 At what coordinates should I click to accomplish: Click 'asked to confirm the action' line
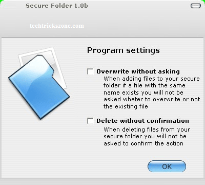[143, 143]
